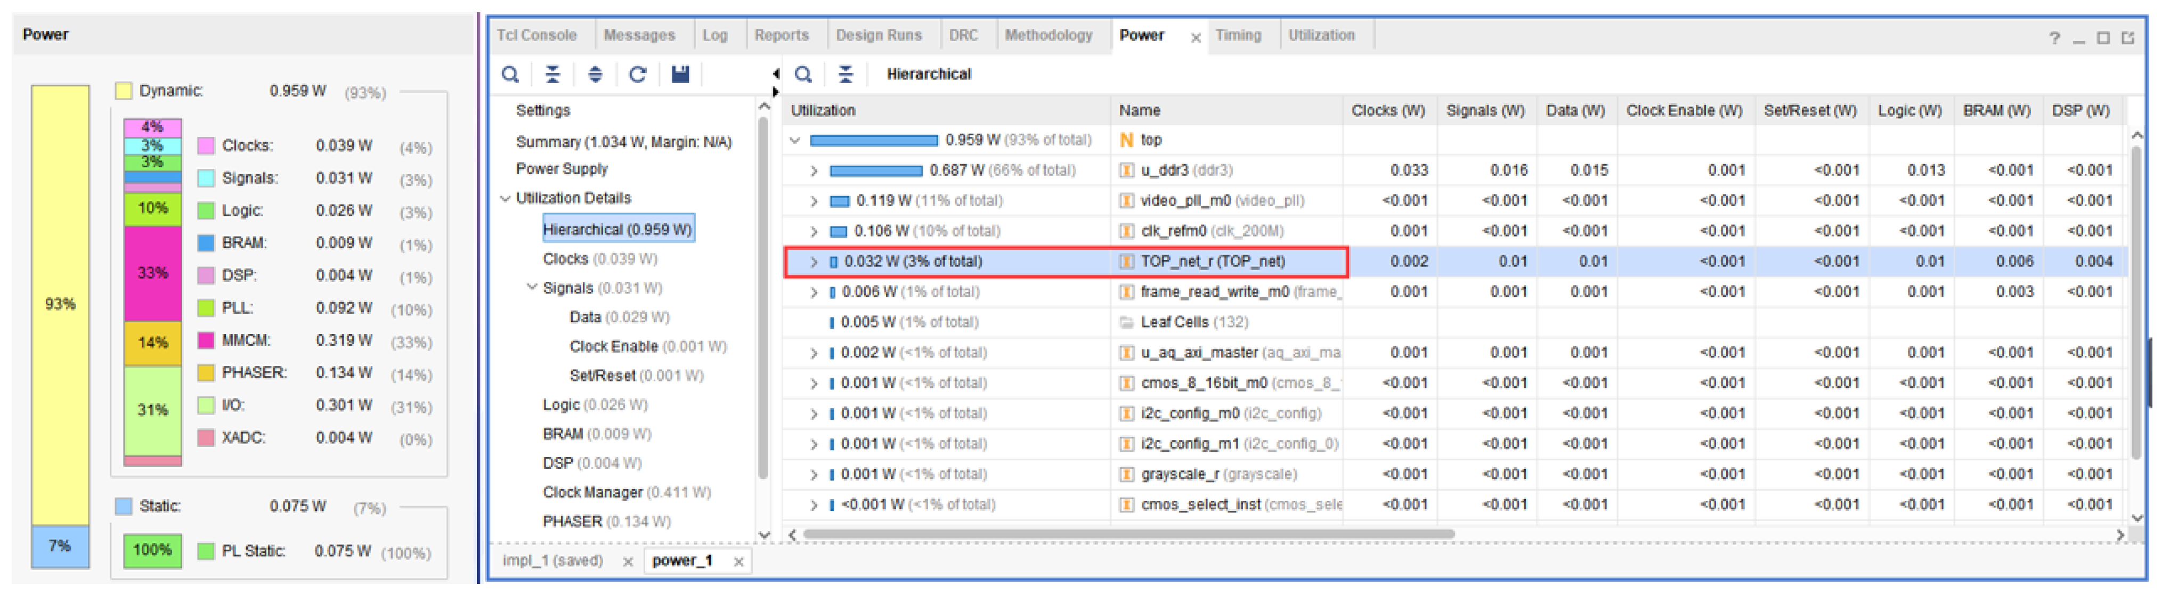Screen dimensions: 2162x594
Task: Open the Tcl Console tab
Action: [x=537, y=35]
